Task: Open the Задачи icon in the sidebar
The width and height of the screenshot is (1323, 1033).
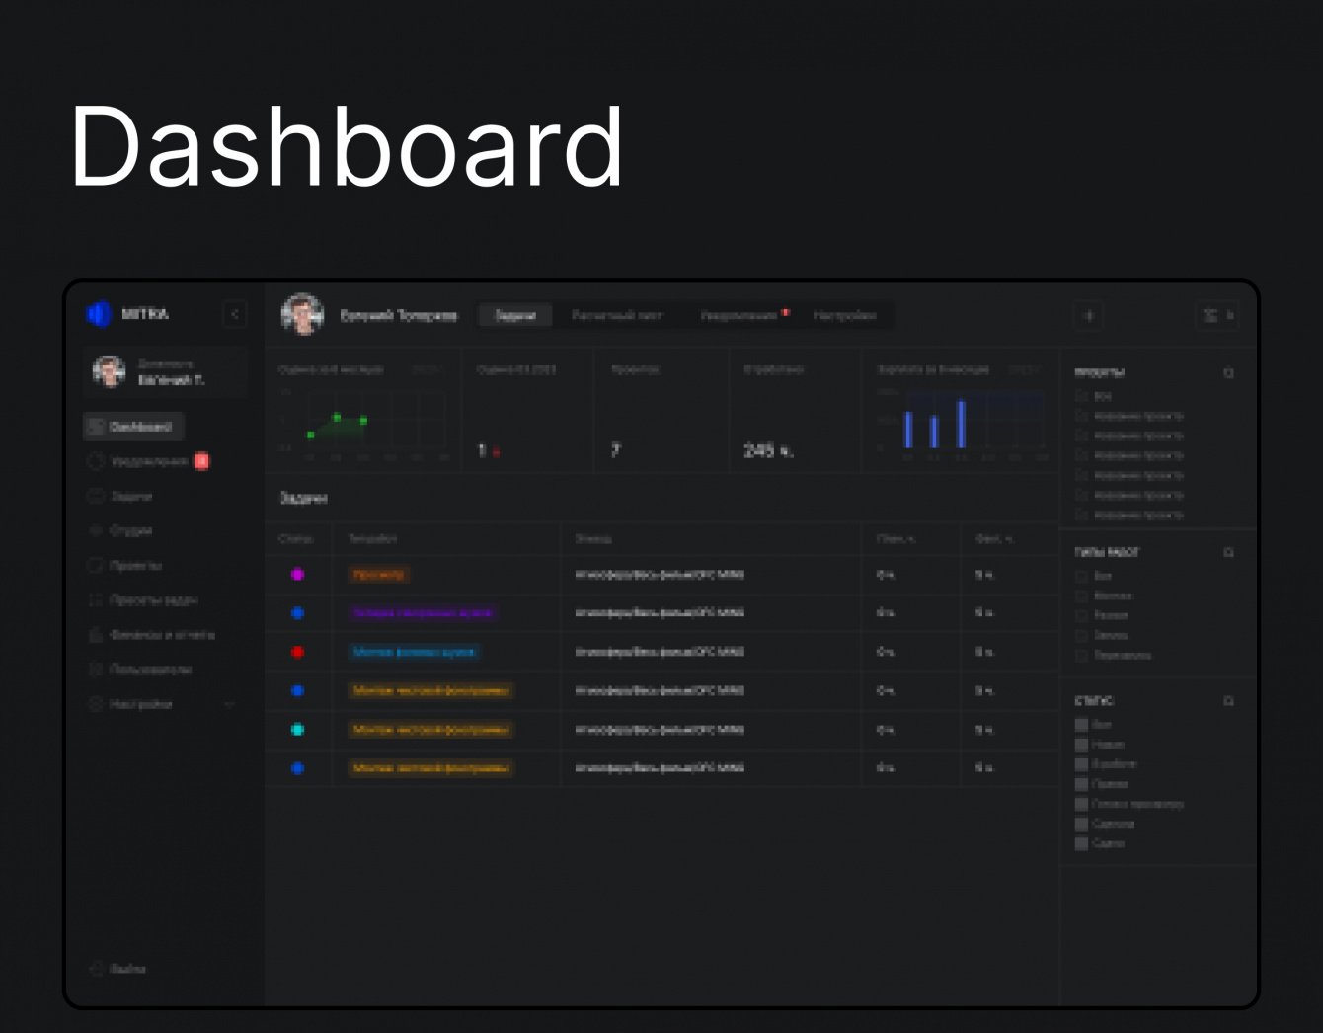Action: coord(96,496)
